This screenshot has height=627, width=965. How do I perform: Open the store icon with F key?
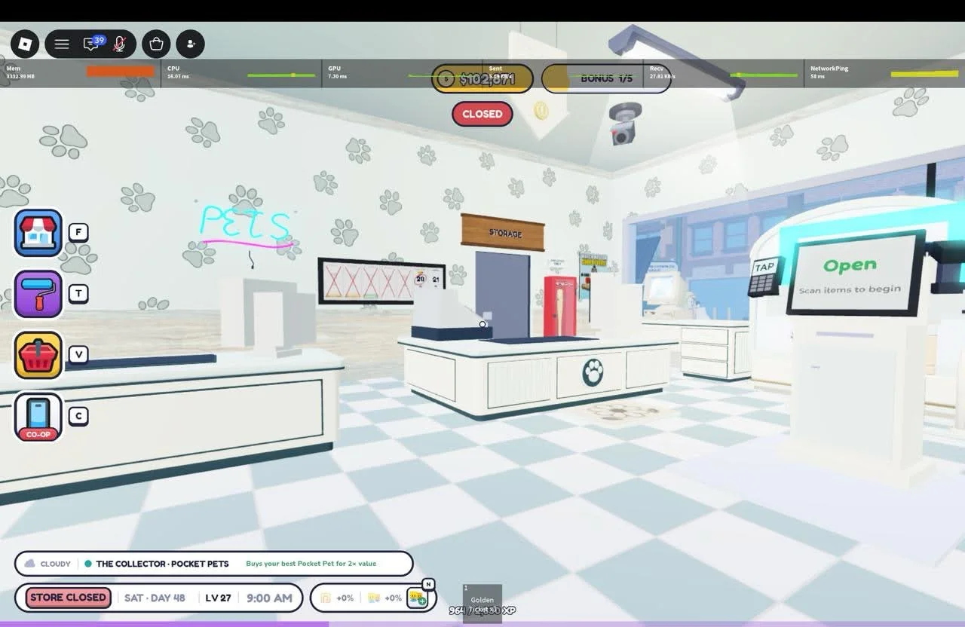(38, 233)
